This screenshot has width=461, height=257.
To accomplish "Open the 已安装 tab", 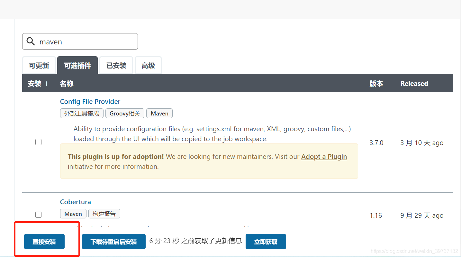I will tap(116, 66).
